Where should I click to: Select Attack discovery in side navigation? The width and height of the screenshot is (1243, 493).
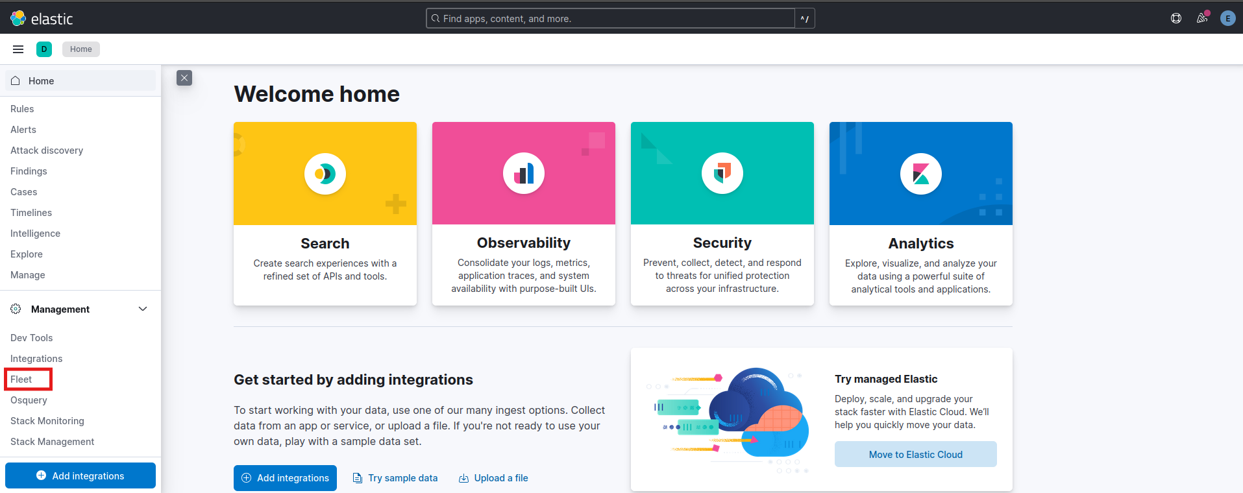[47, 150]
